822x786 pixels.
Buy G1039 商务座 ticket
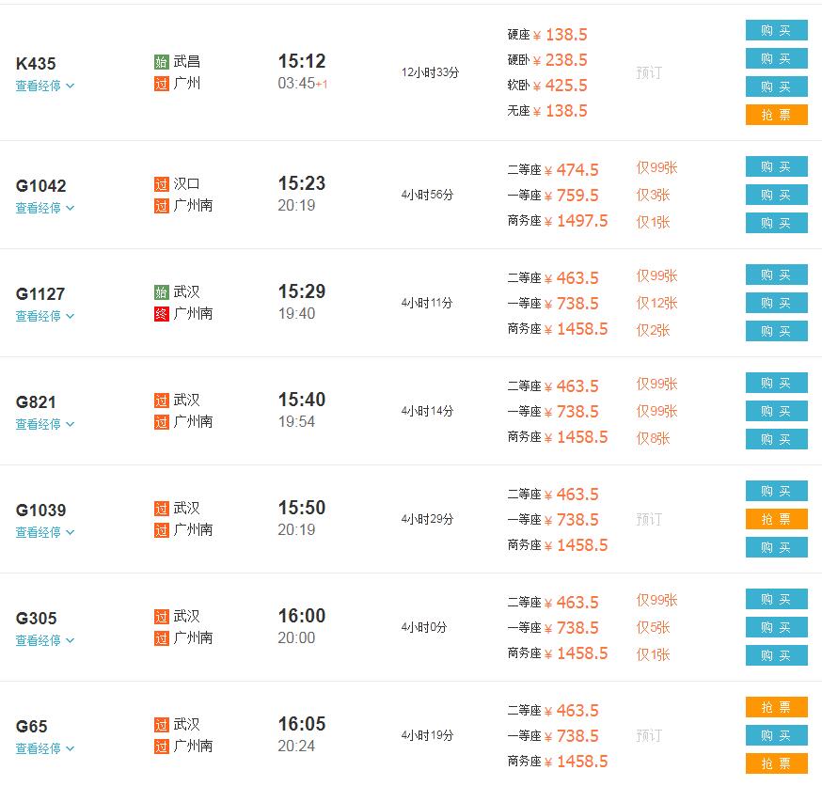pos(777,547)
